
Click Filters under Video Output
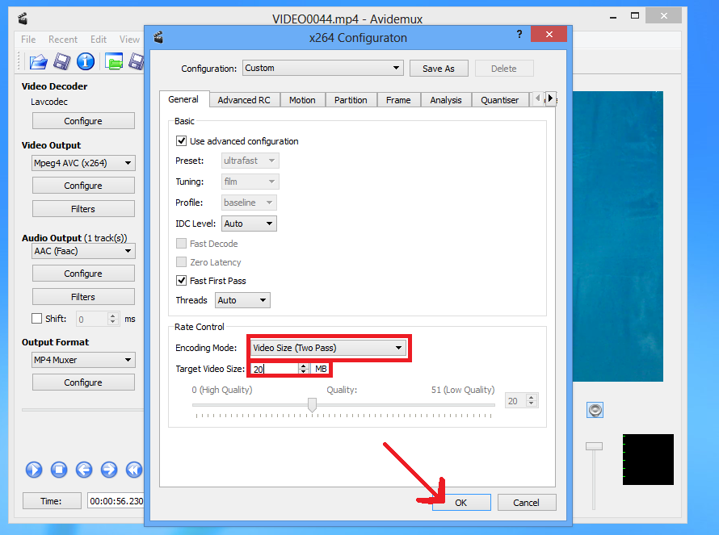83,209
